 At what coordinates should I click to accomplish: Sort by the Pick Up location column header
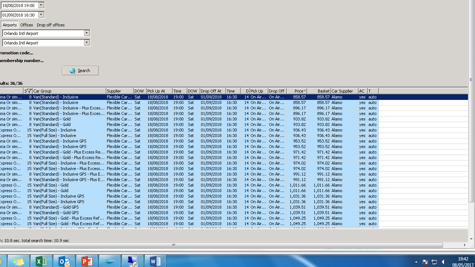pos(259,91)
